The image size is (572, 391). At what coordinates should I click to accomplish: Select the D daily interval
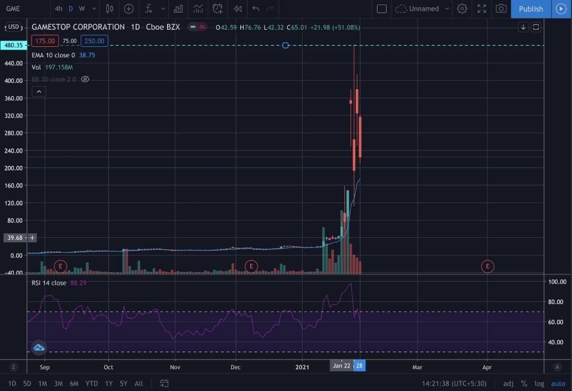click(71, 9)
